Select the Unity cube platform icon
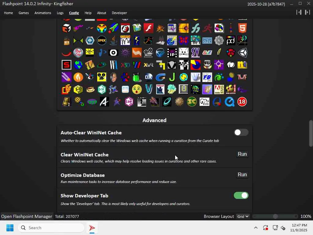Viewport: 313px width, 235px height. pos(242,53)
